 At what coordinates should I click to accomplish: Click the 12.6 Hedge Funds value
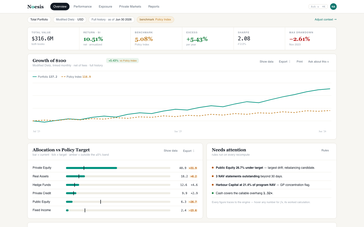tap(184, 185)
